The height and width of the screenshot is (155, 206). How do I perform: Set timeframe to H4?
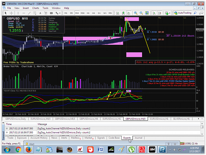93,13
